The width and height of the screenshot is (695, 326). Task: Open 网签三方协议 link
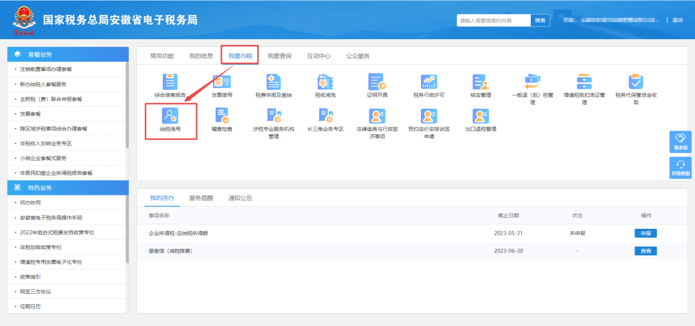pyautogui.click(x=35, y=292)
